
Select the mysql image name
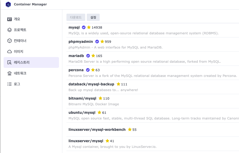(x=74, y=28)
